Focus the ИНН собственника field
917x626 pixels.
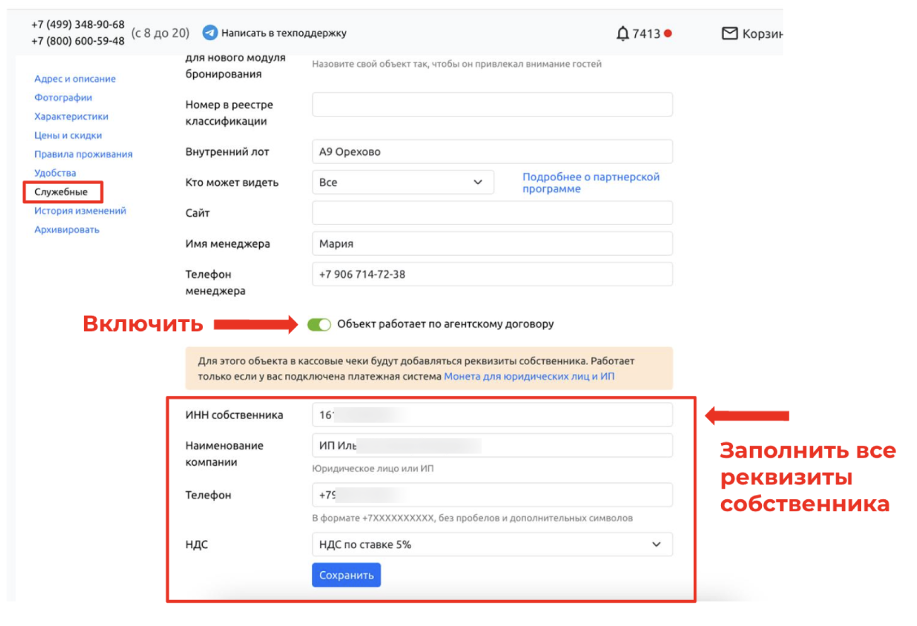tap(492, 415)
